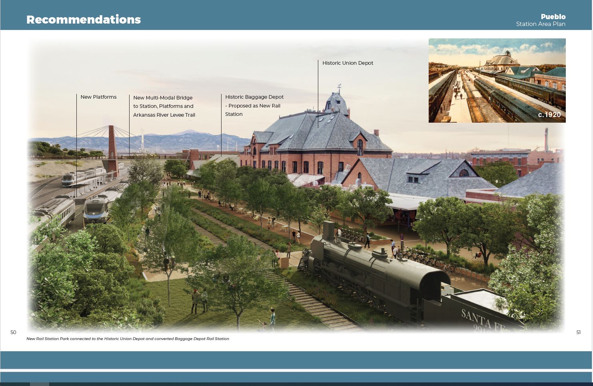Select the Historic Union Depot annotation
Screen dimensions: 593x386
click(x=347, y=63)
